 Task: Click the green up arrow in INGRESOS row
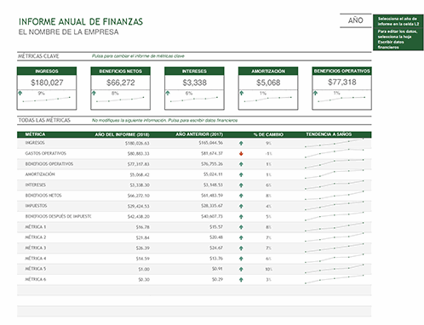241,143
